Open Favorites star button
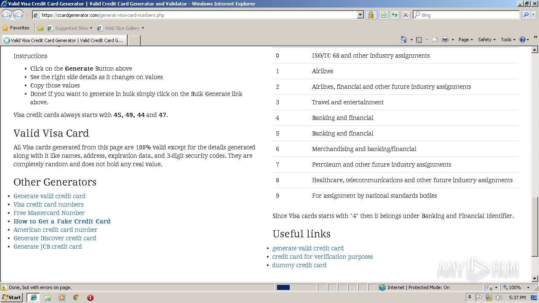Image resolution: width=539 pixels, height=303 pixels. click(x=16, y=28)
